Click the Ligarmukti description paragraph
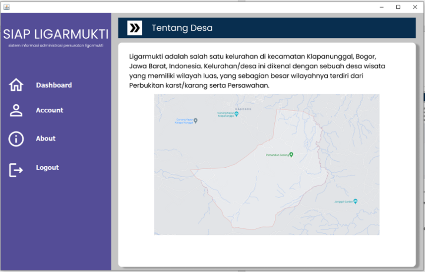This screenshot has height=272, width=425. [257, 70]
